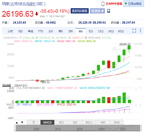The width and height of the screenshot is (145, 133).
Task: Click the DEA: 2955.72 value
Action: [45, 105]
